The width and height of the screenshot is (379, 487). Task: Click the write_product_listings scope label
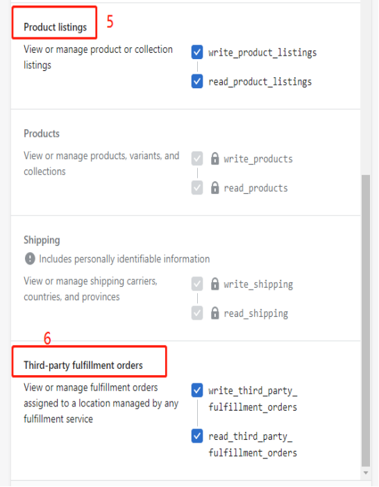pos(262,52)
